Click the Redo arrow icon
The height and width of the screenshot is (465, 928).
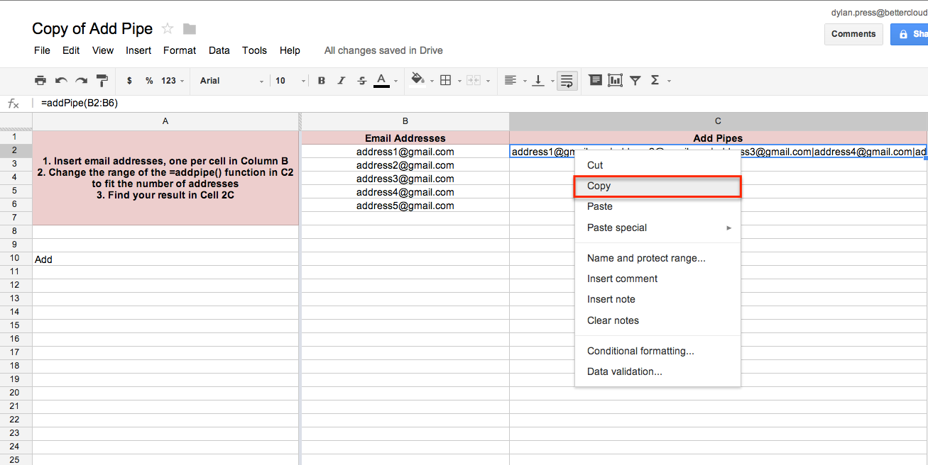(82, 81)
